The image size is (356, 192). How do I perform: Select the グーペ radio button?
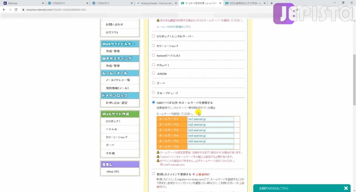[x=153, y=83]
